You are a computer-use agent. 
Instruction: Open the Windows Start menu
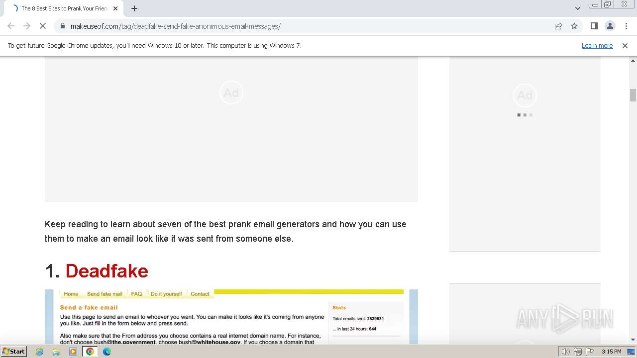tap(13, 351)
